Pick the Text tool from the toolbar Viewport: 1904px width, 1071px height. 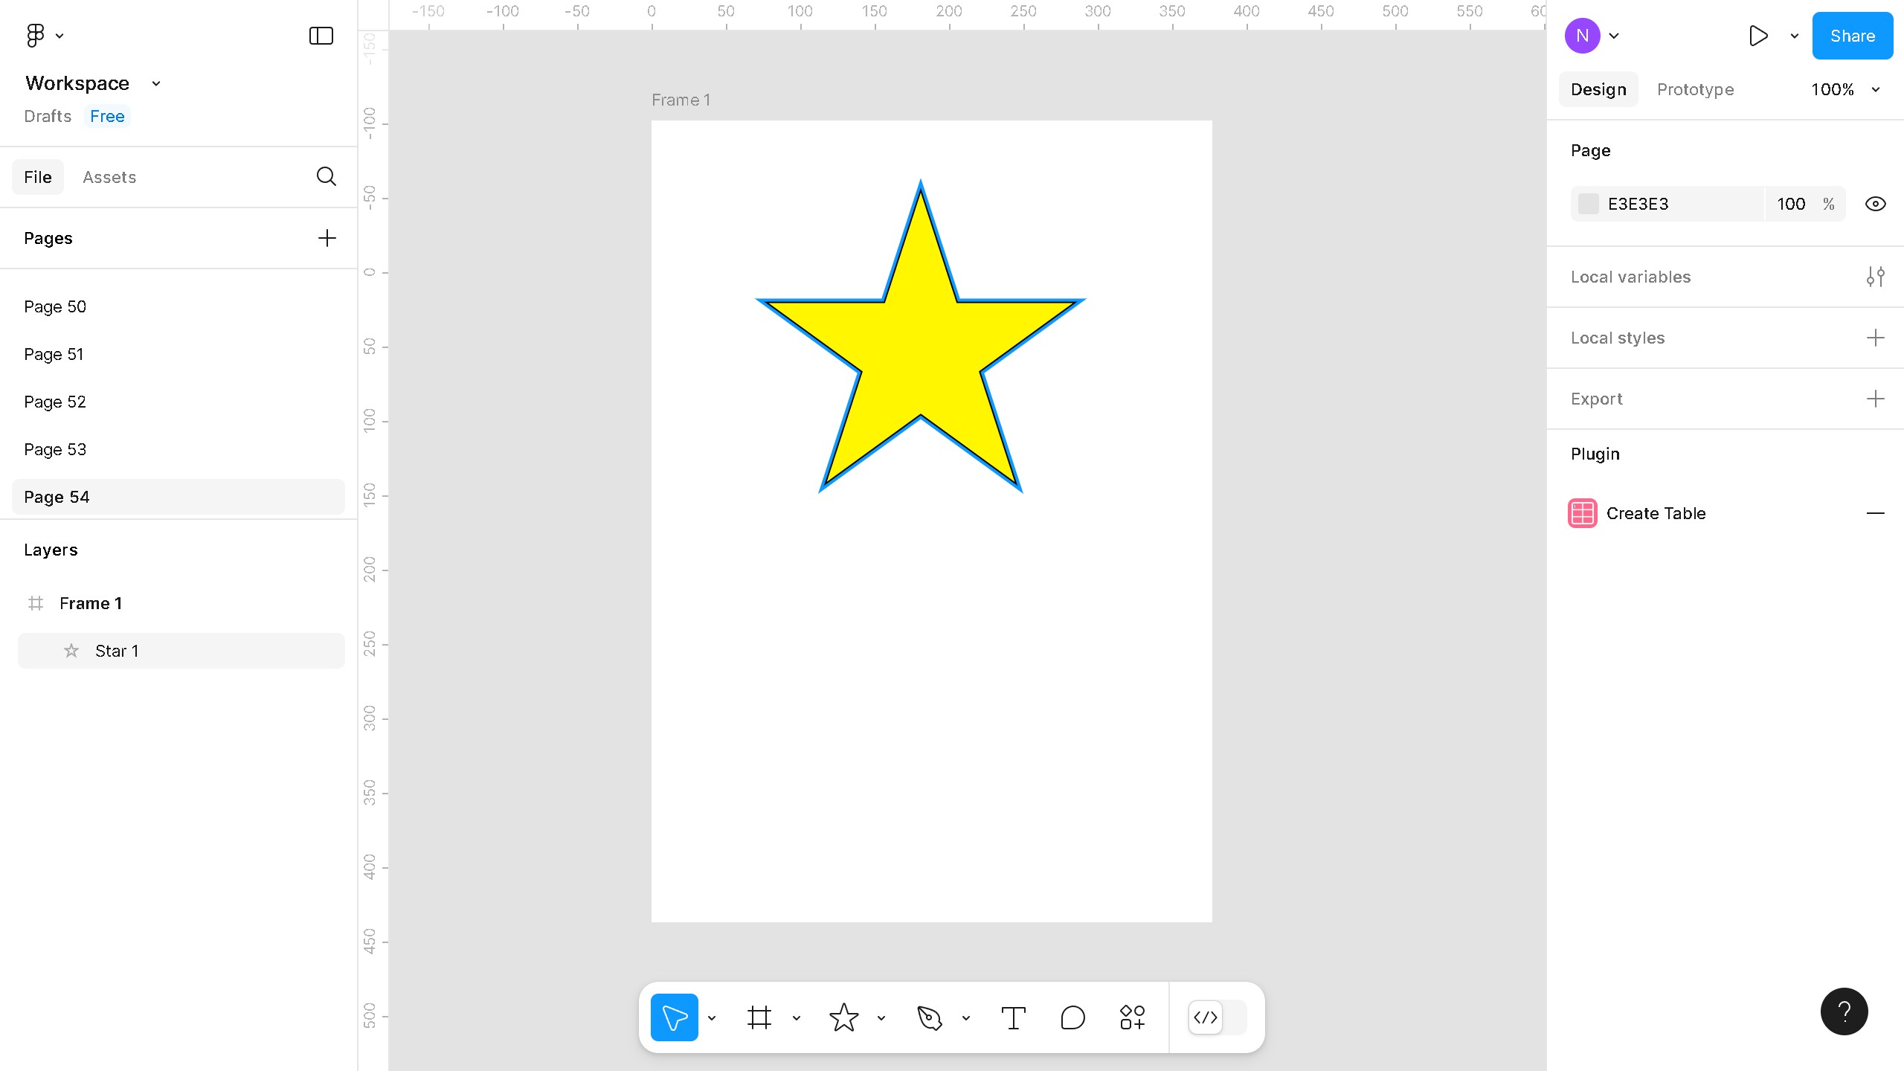(x=1013, y=1017)
